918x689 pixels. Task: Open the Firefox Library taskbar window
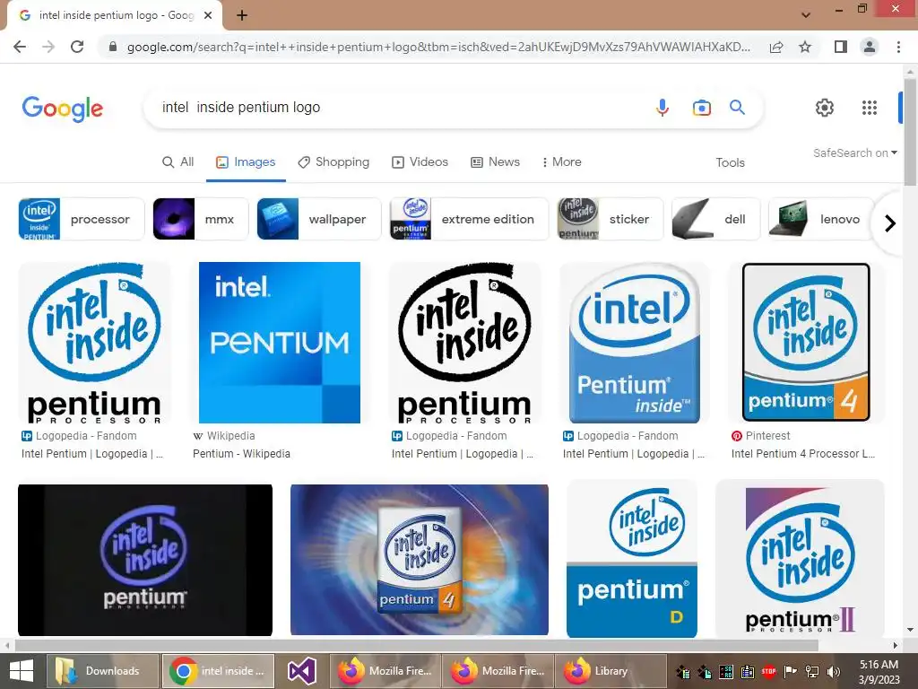coord(611,671)
